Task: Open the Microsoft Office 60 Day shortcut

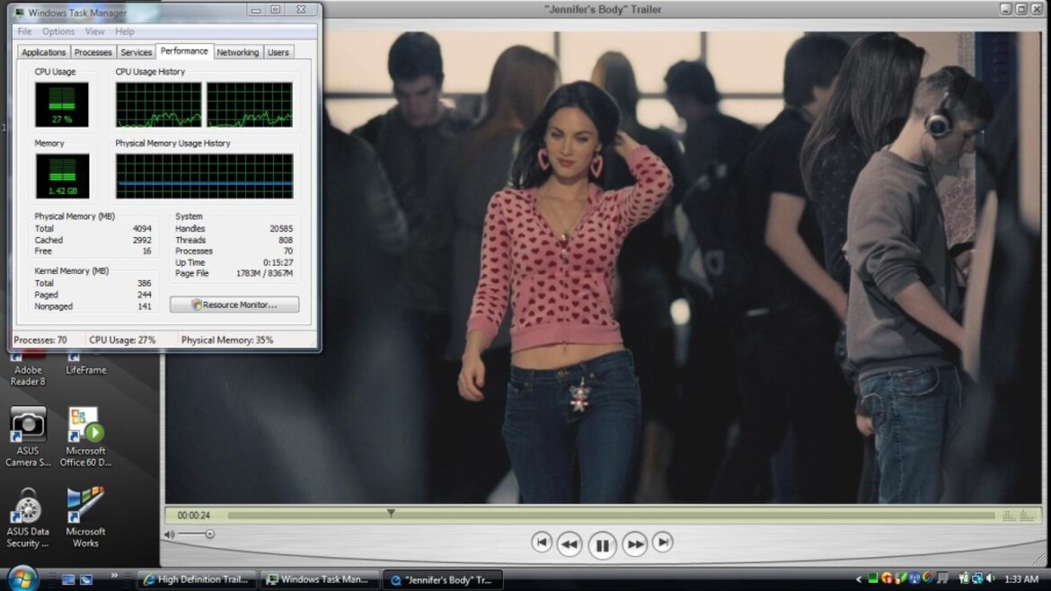Action: pos(85,437)
